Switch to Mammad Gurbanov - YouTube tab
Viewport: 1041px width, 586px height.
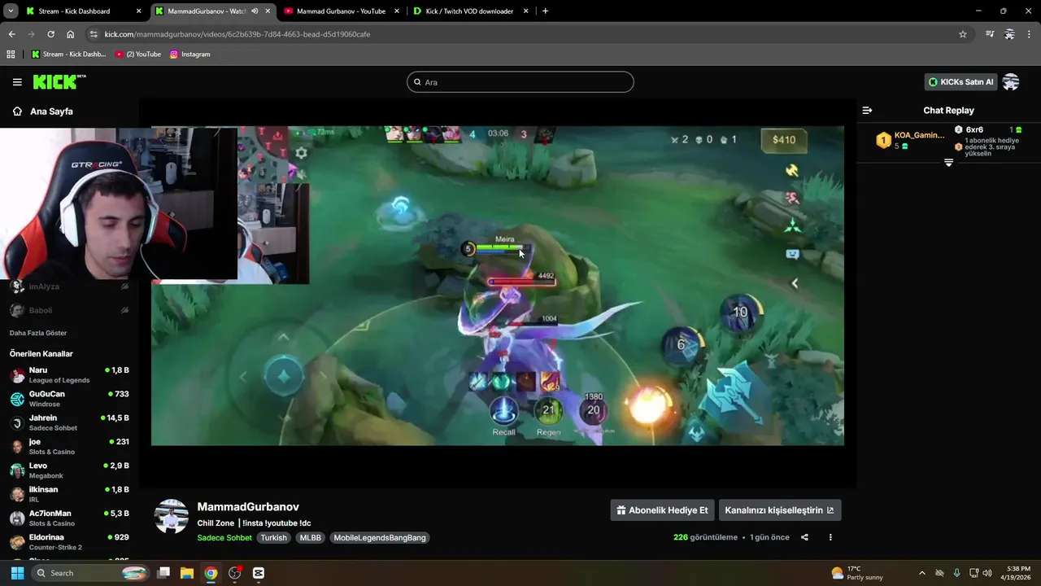(x=340, y=11)
